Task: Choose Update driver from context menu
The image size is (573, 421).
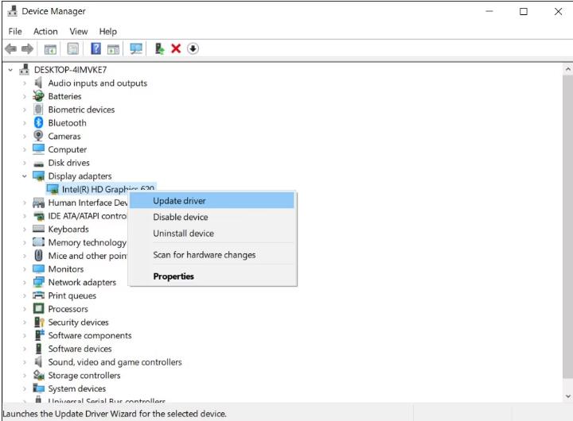Action: tap(212, 201)
